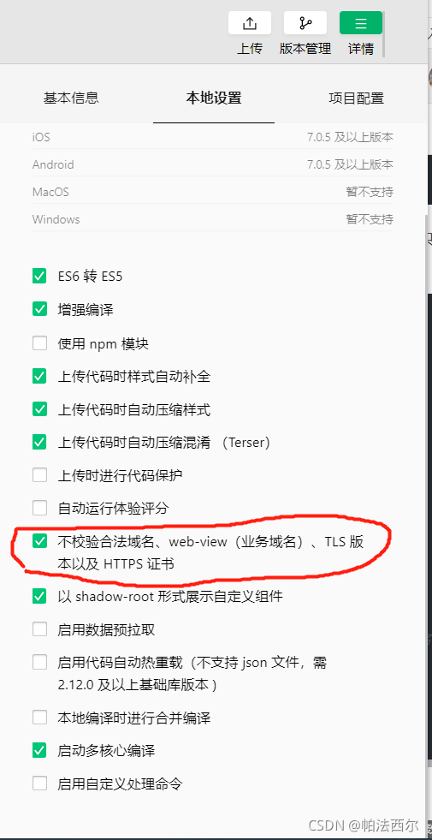Toggle the green details (详情) menu icon
This screenshot has height=840, width=432.
pyautogui.click(x=361, y=23)
